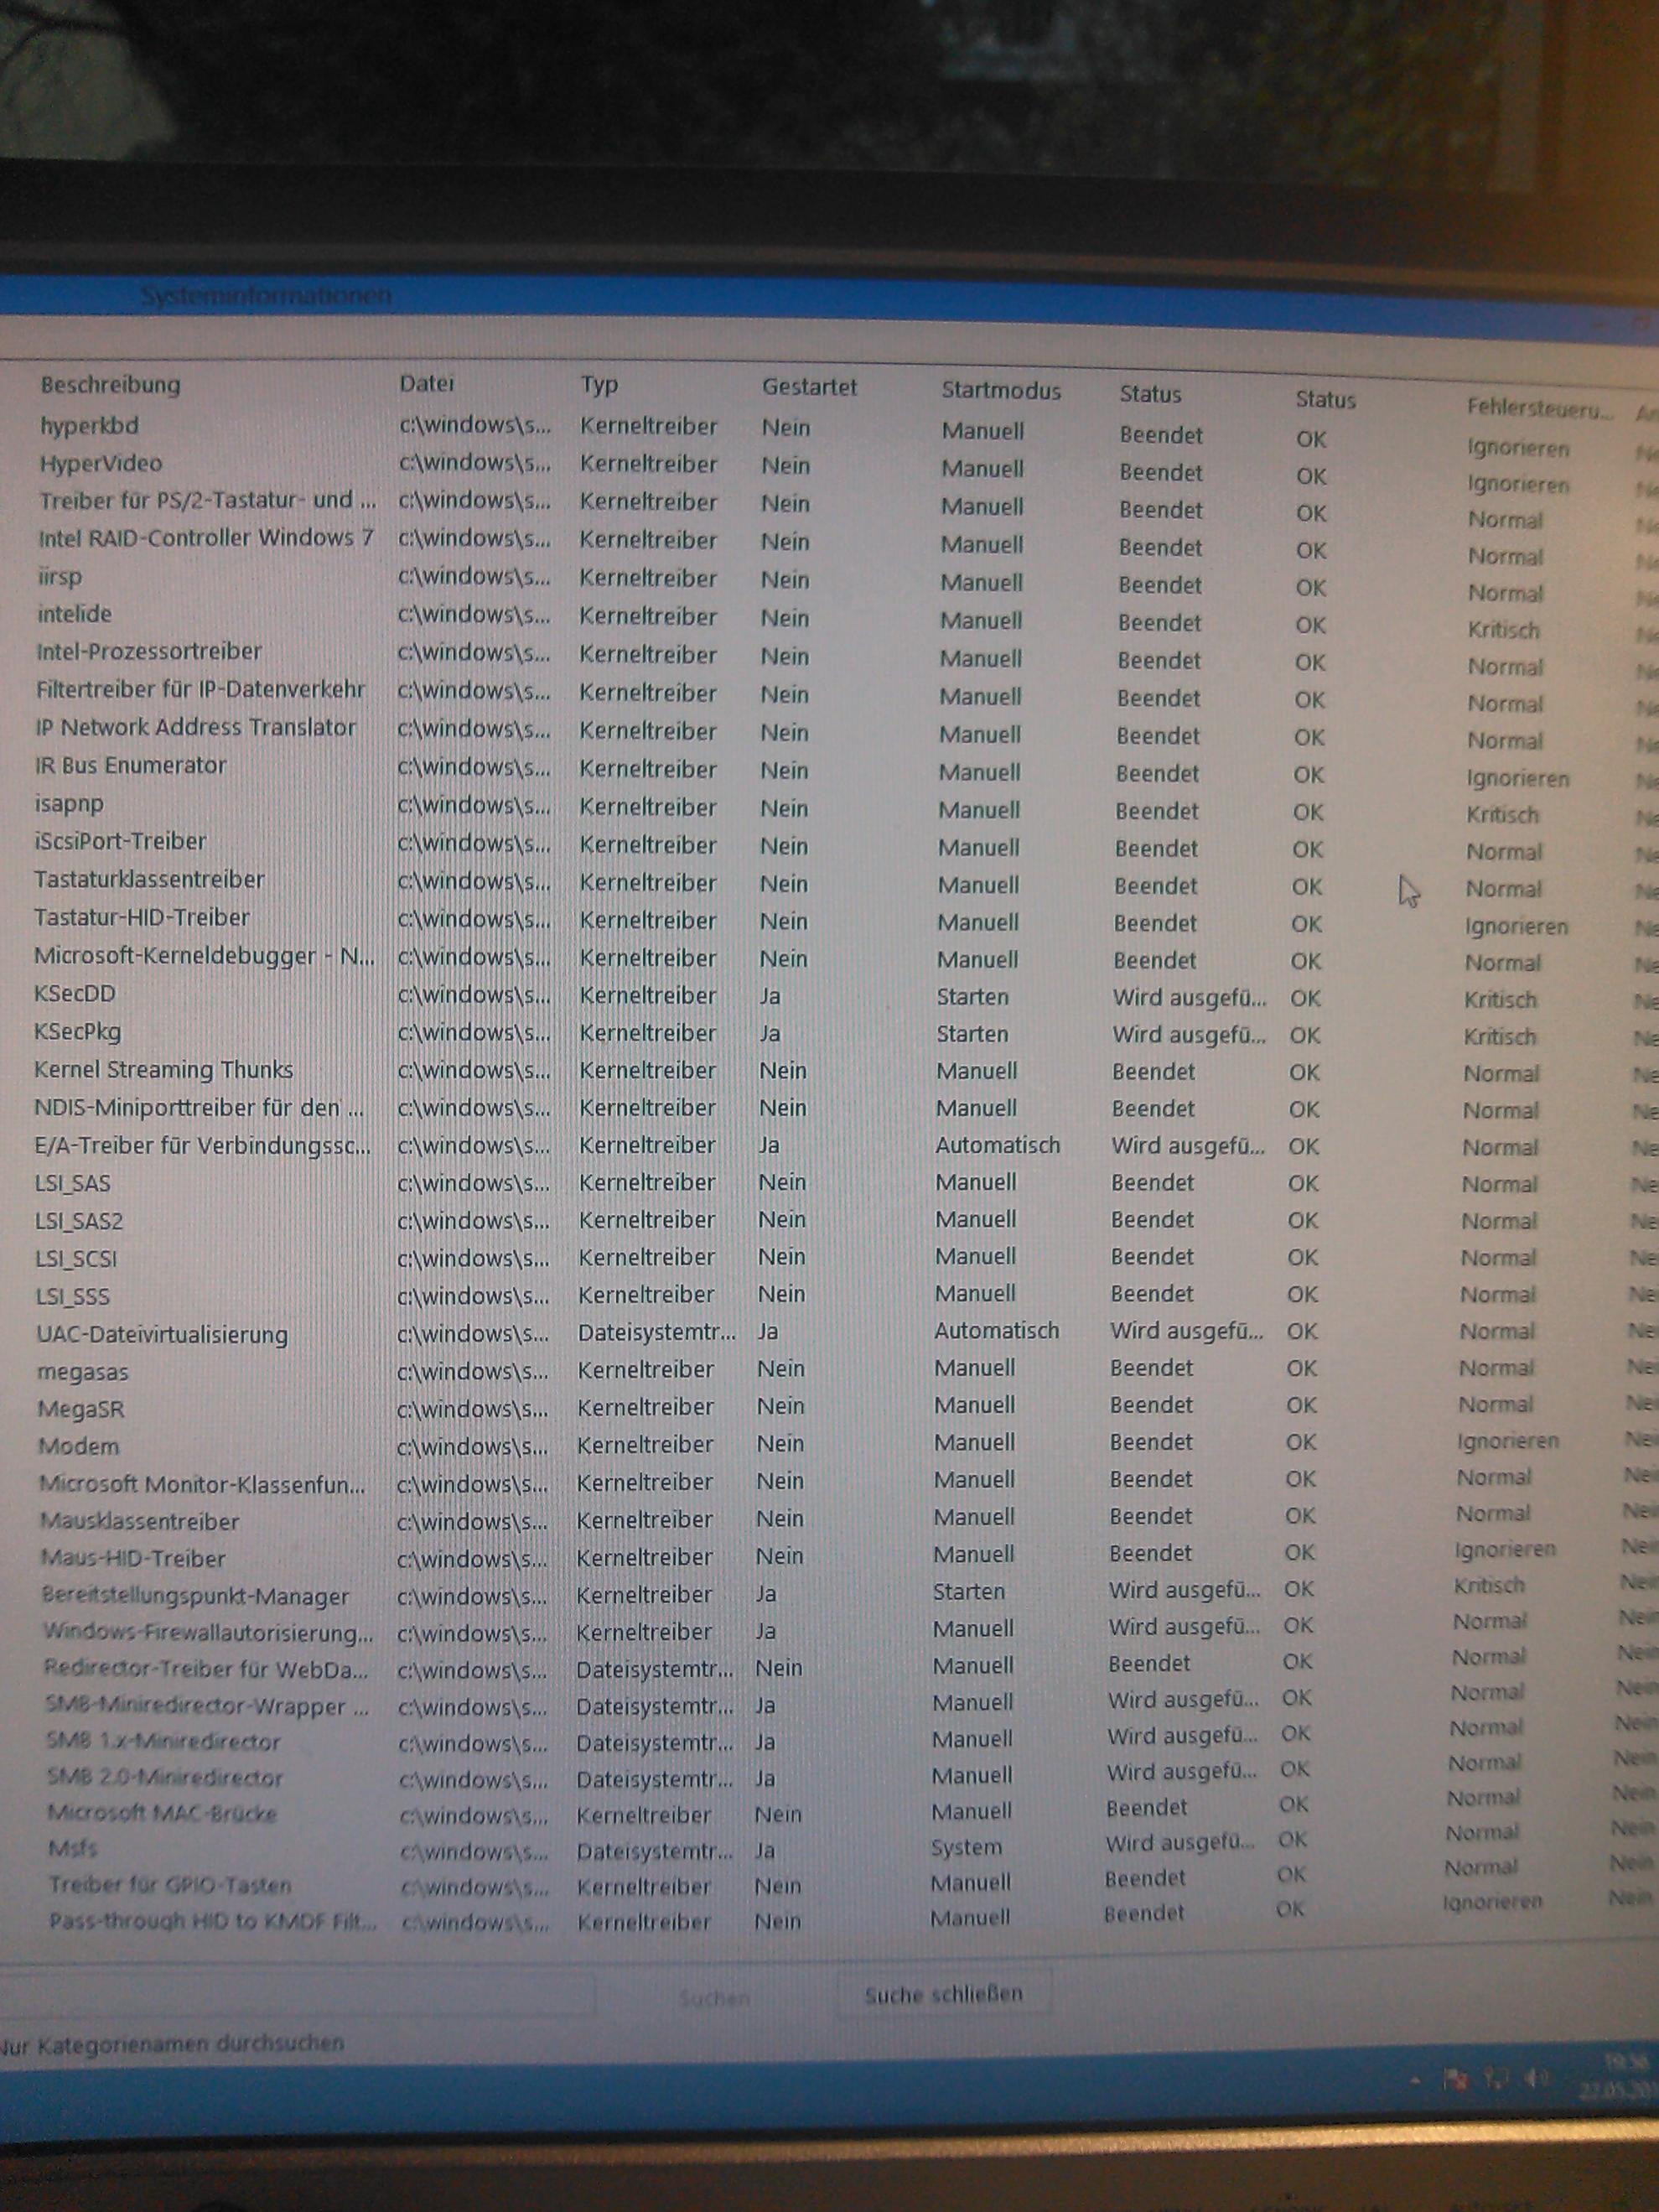
Task: Select UAC-Dateivirtualisierung row
Action: tap(162, 1335)
